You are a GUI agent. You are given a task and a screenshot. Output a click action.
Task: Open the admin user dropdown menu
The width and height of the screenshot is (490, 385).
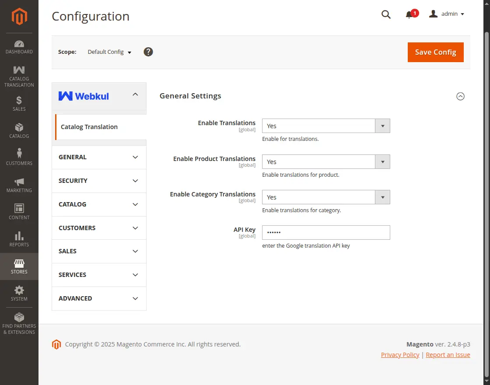coord(446,14)
